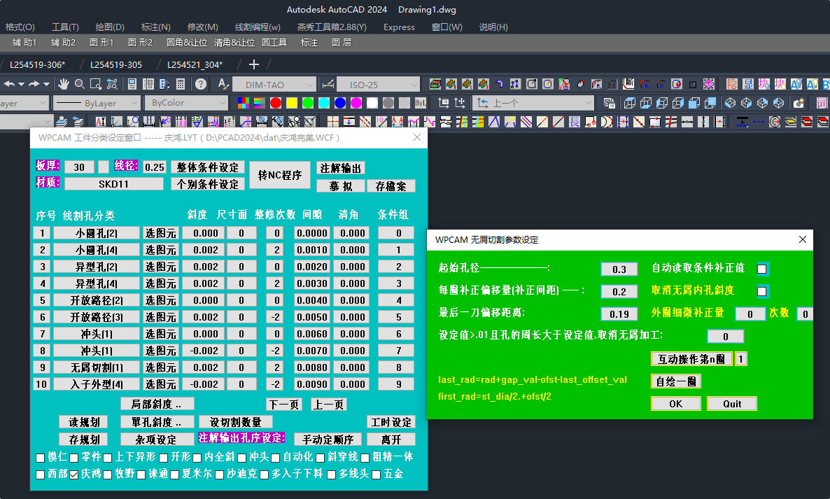Screen dimensions: 830x499
Task: Click the 转NC程序 button
Action: [x=279, y=175]
